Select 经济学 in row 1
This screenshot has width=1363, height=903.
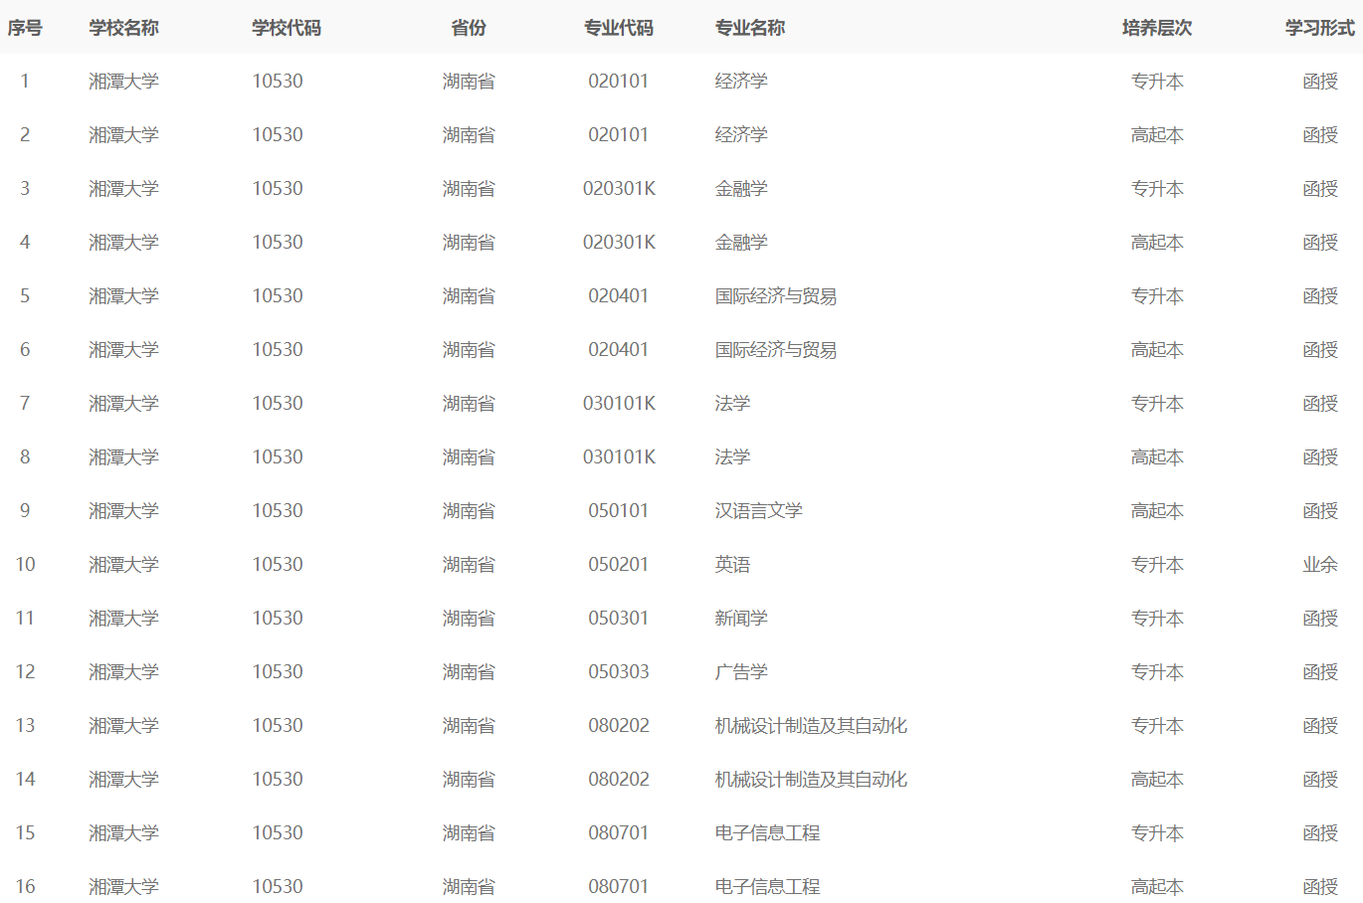coord(741,82)
